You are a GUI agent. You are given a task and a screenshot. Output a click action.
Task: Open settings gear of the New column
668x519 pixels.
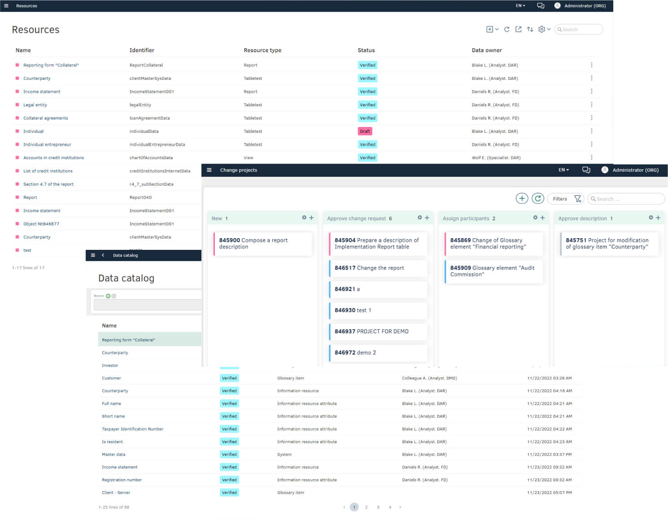pyautogui.click(x=304, y=218)
